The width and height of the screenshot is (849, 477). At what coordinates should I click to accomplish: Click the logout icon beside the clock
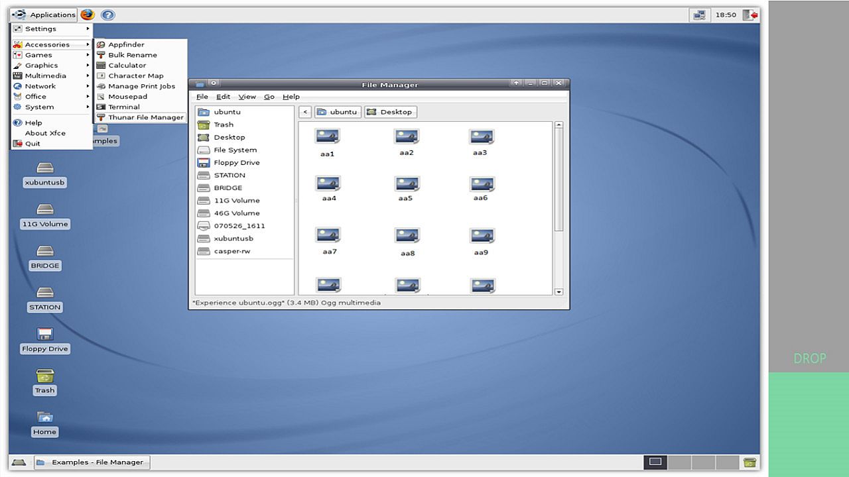pyautogui.click(x=750, y=15)
